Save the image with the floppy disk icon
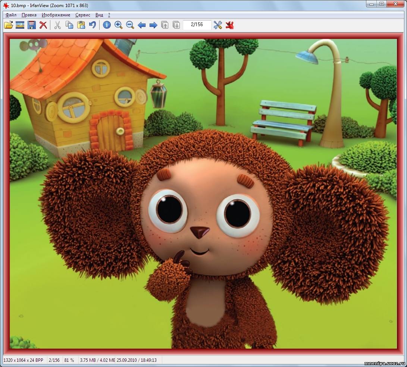Image resolution: width=407 pixels, height=367 pixels. (x=32, y=25)
